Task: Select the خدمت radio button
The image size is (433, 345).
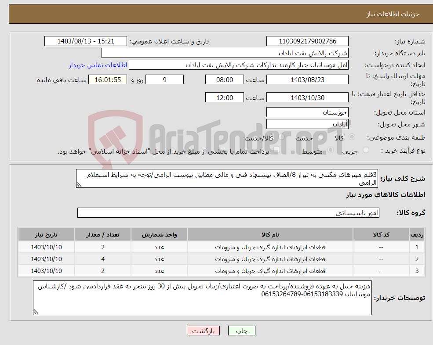Action: point(320,137)
